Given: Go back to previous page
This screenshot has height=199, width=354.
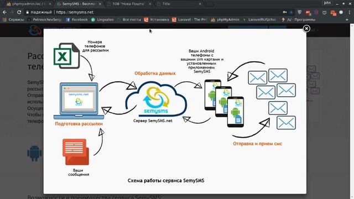Looking at the screenshot, I should click(4, 12).
